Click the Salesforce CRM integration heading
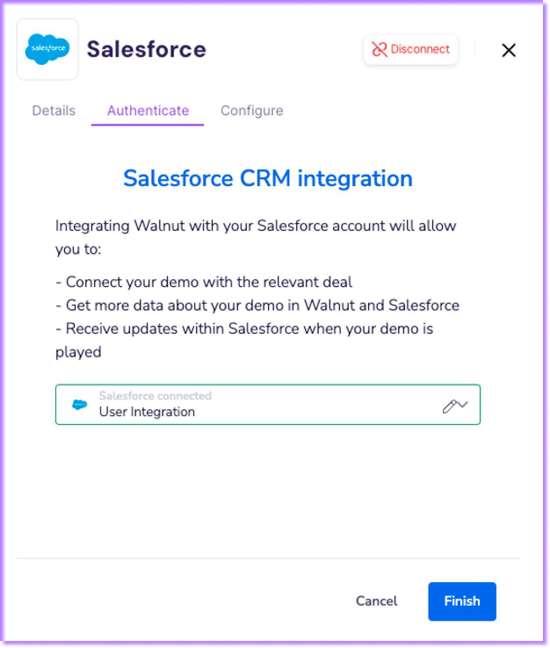This screenshot has height=648, width=550. pos(268,178)
